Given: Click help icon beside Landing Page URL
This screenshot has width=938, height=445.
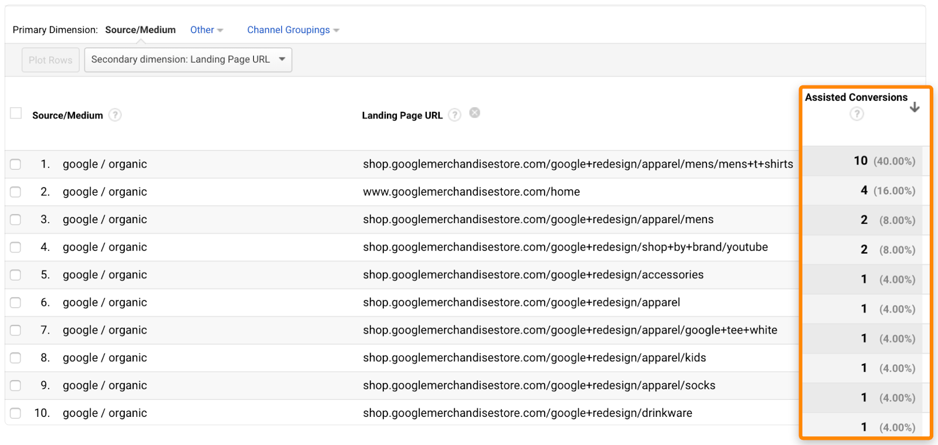Looking at the screenshot, I should (x=454, y=115).
